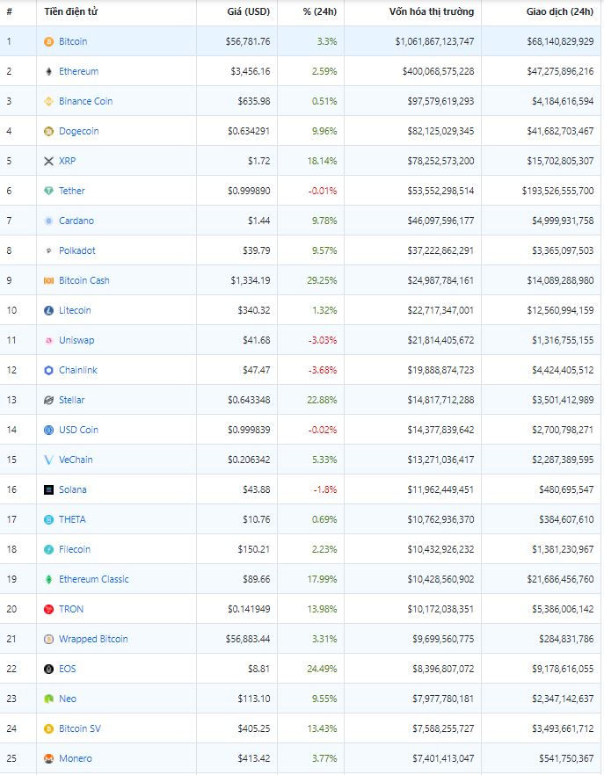Sort by Vốn hóa thị trường header
This screenshot has width=604, height=775.
tap(432, 11)
